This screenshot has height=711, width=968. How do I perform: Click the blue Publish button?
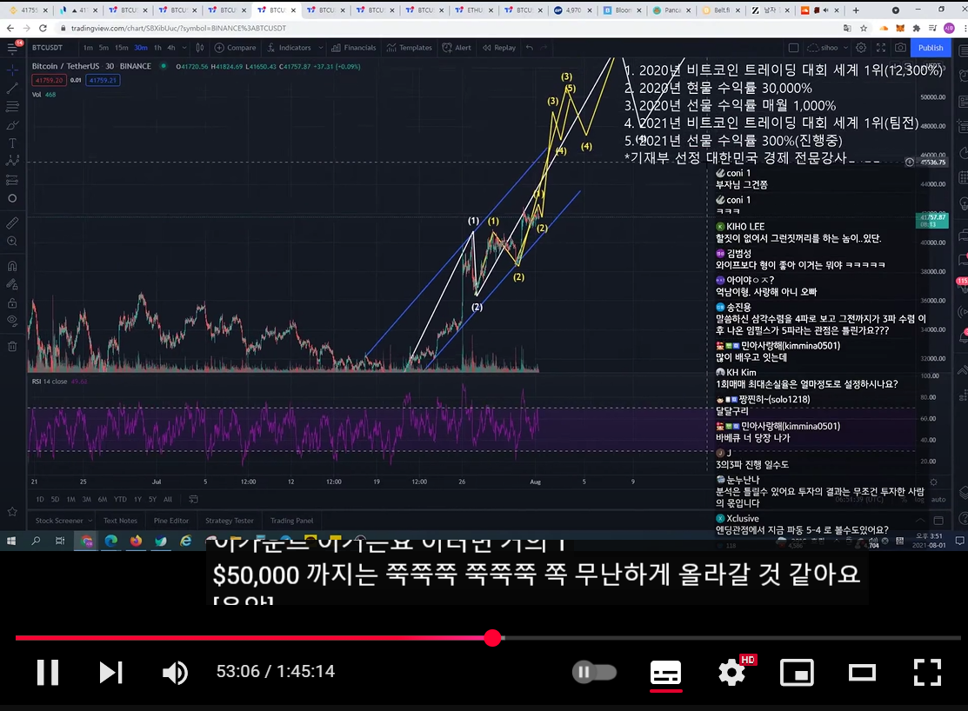[x=931, y=48]
